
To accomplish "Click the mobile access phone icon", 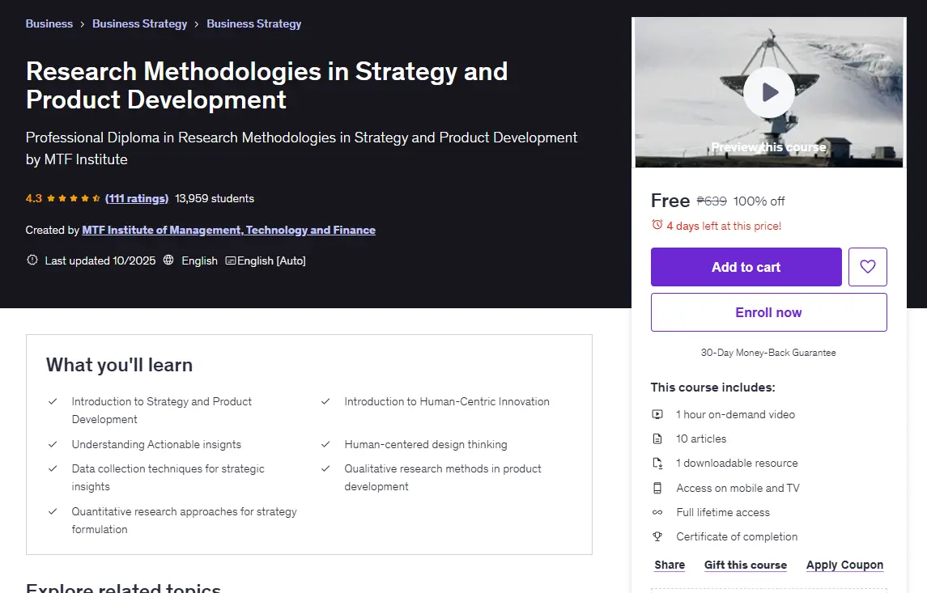I will point(657,488).
